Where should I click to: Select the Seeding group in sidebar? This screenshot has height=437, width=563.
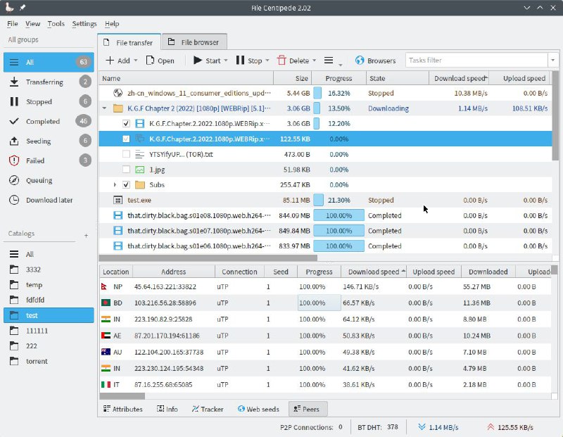coord(38,141)
